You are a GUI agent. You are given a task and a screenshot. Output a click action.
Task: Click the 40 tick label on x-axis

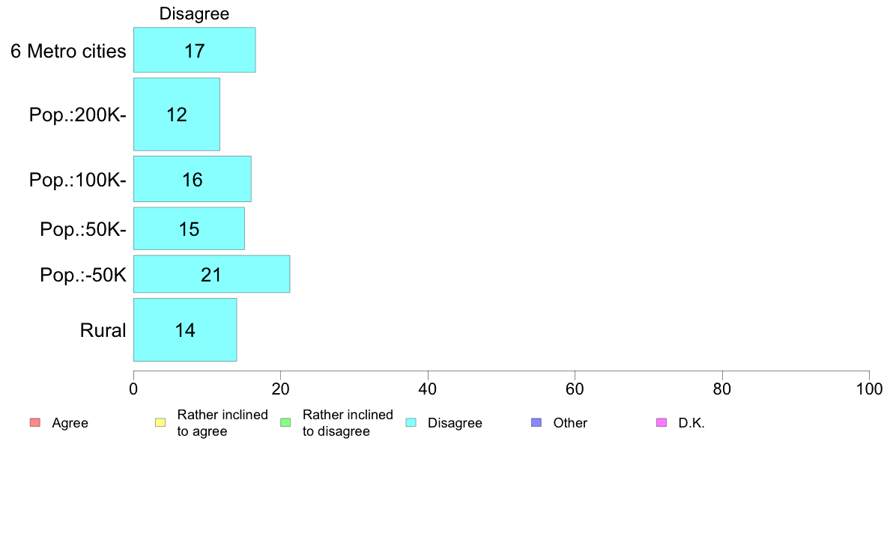(x=427, y=389)
